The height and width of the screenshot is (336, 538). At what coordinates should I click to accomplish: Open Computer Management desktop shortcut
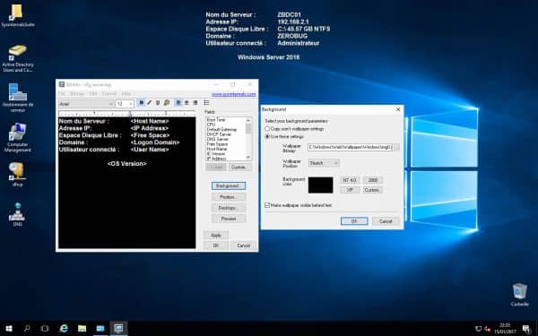click(x=18, y=138)
